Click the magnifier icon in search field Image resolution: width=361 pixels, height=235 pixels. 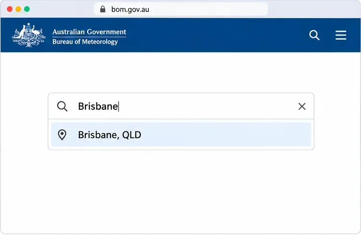(62, 106)
